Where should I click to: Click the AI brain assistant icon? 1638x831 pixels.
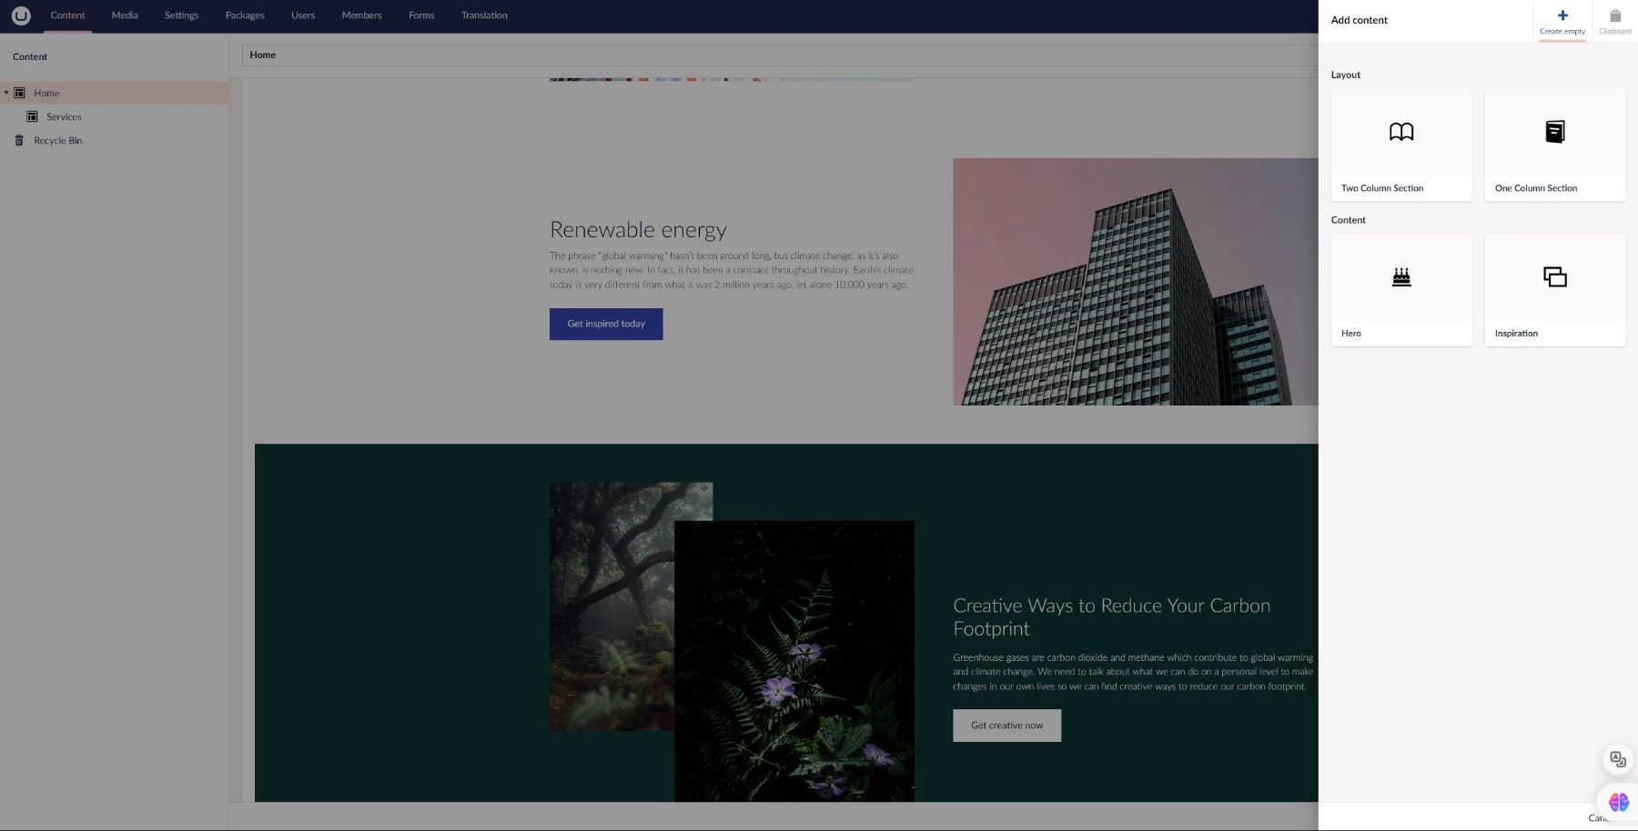coord(1617,802)
